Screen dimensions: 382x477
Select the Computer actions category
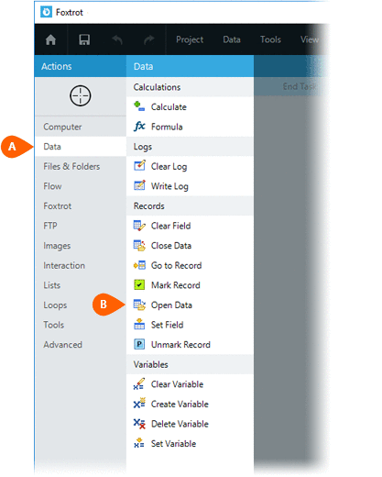81,127
